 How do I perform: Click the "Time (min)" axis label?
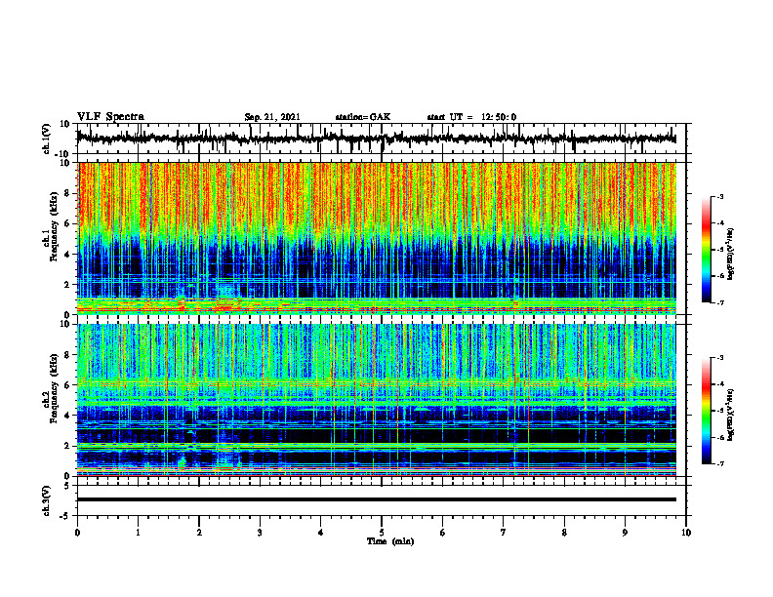click(390, 541)
